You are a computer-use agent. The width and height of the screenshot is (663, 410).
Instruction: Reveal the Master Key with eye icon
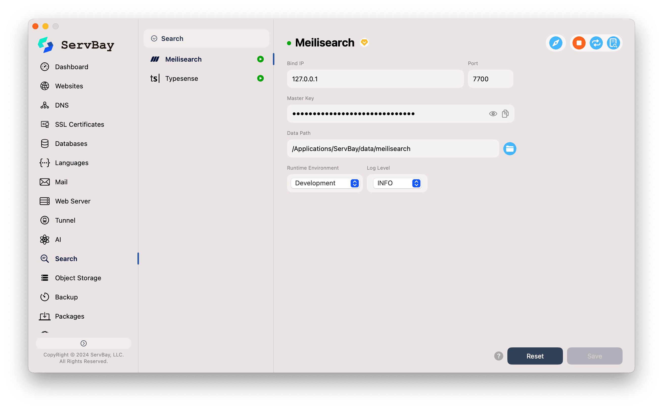point(493,114)
